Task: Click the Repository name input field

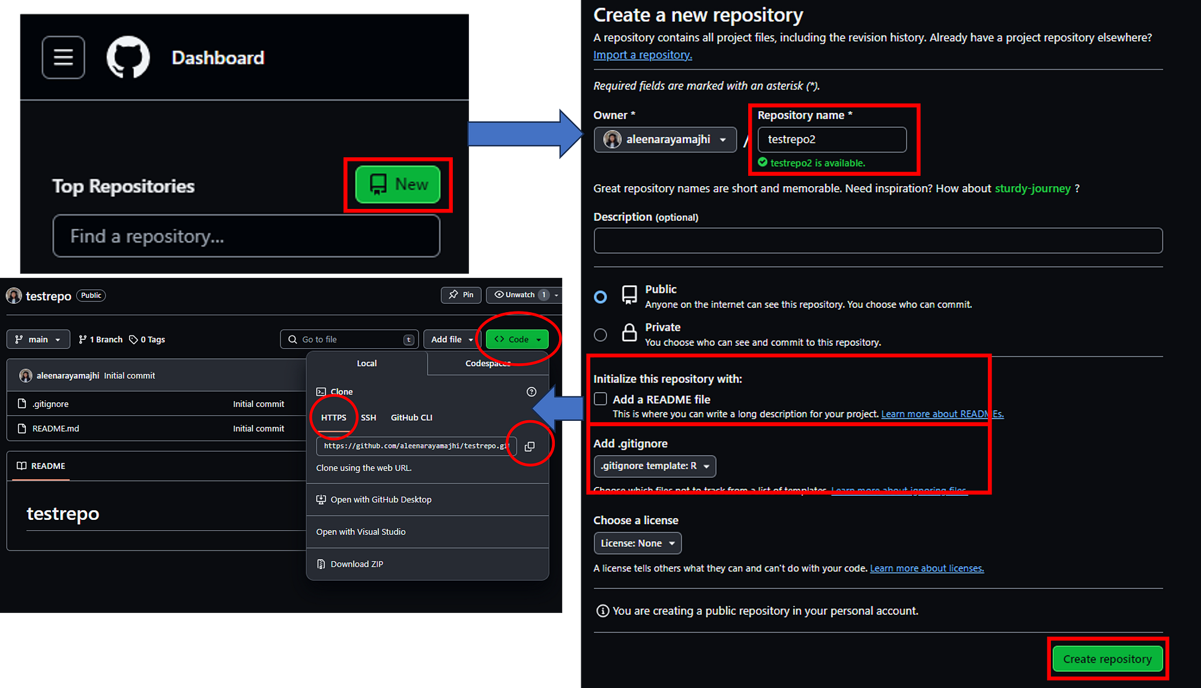Action: click(x=832, y=140)
